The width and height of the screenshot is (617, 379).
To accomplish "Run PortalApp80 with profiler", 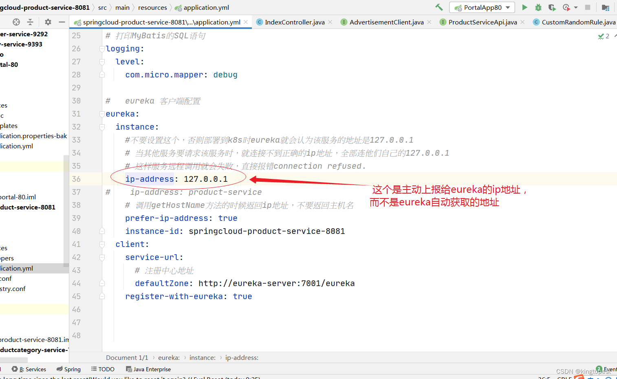I will click(566, 7).
